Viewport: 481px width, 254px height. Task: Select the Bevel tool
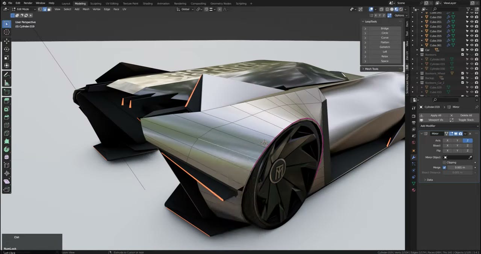pos(6,117)
